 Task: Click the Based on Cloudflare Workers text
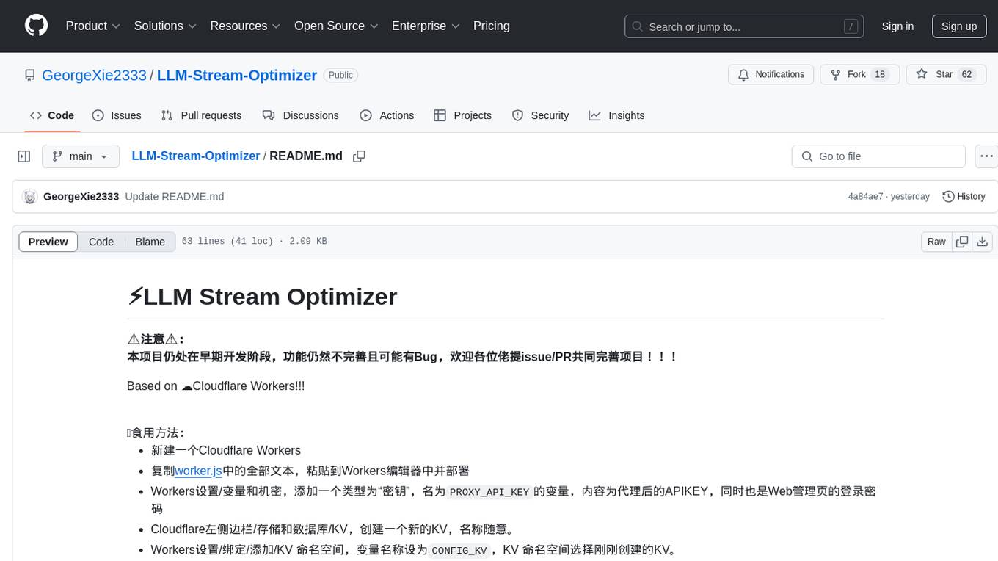point(216,386)
